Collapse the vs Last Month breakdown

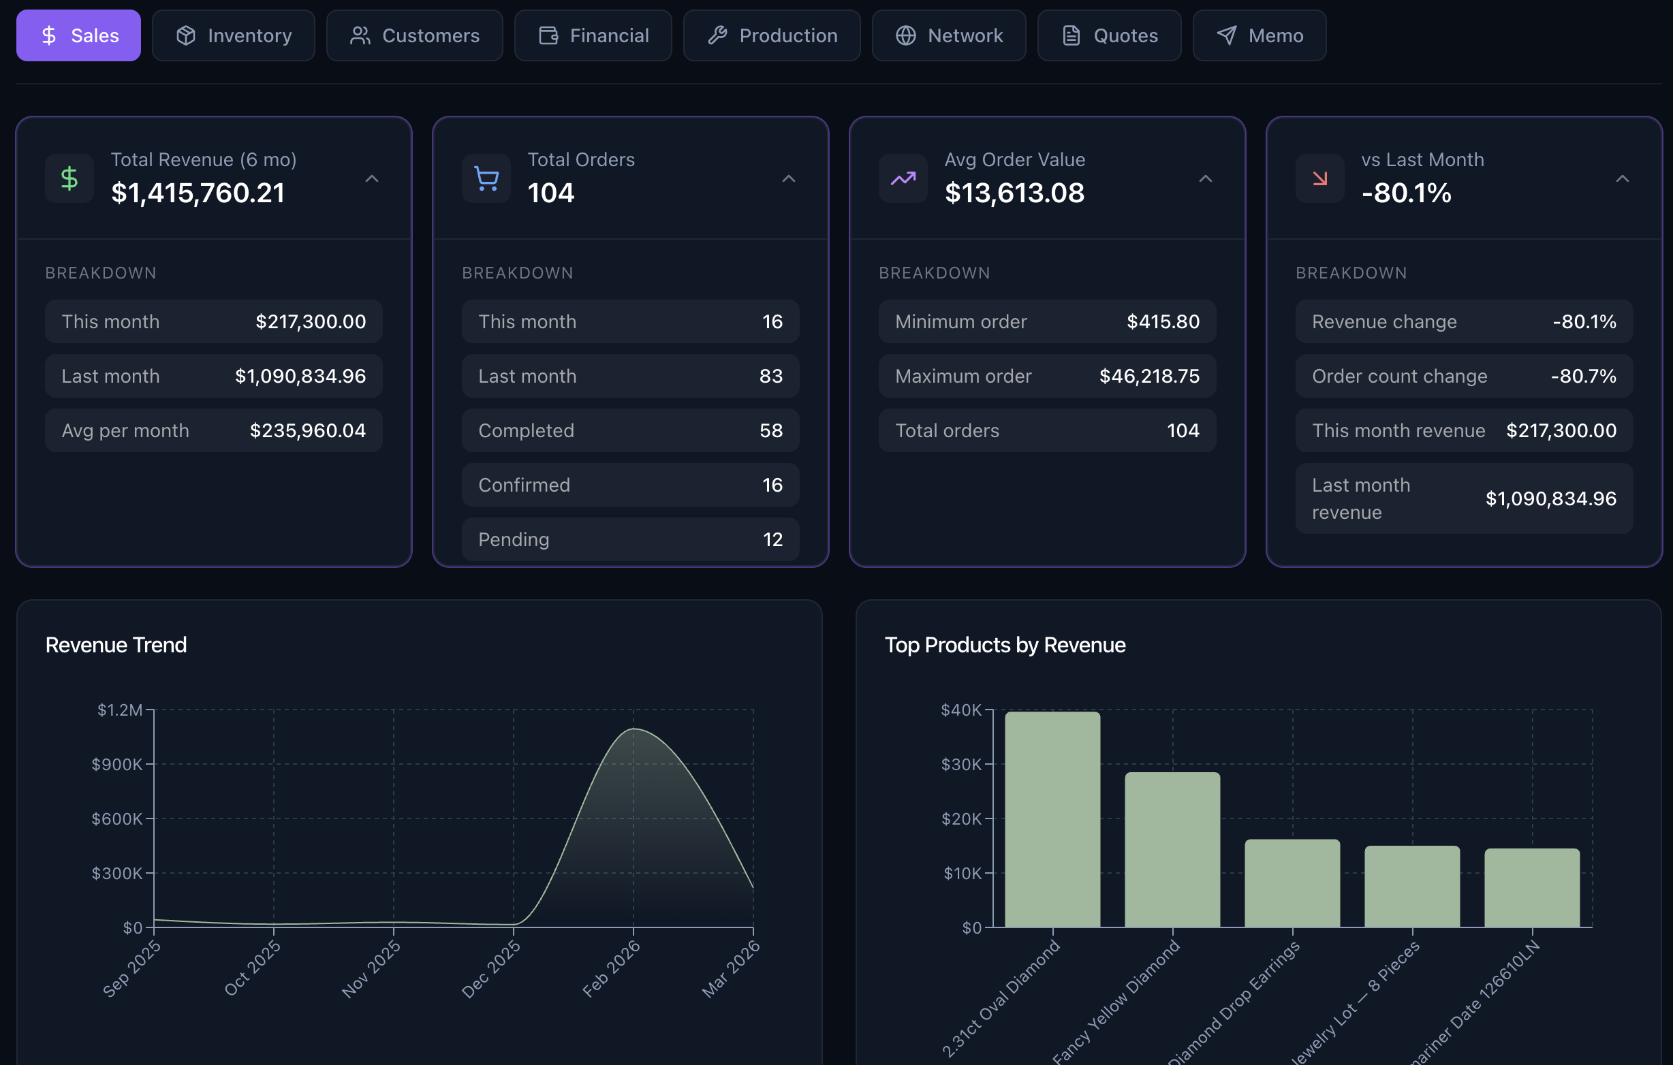(x=1623, y=178)
